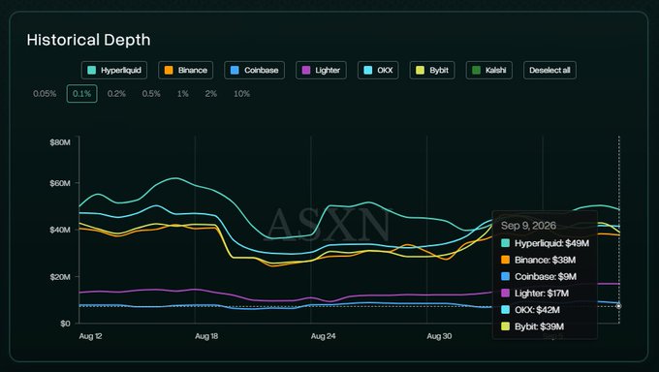Click the Aug 18 x-axis label
The height and width of the screenshot is (372, 659).
(206, 336)
